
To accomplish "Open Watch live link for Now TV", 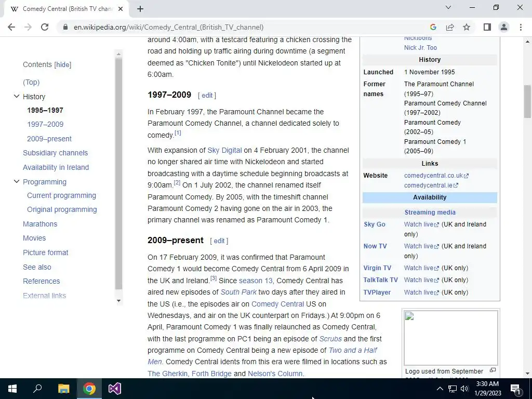I will (421, 246).
